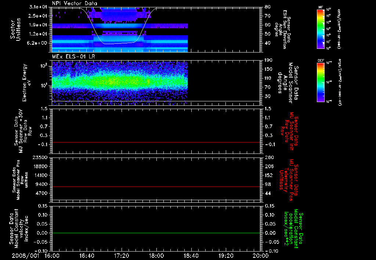Click the ELS electron energy spectrogram
Screen dimensions: 376x260
[x=120, y=83]
